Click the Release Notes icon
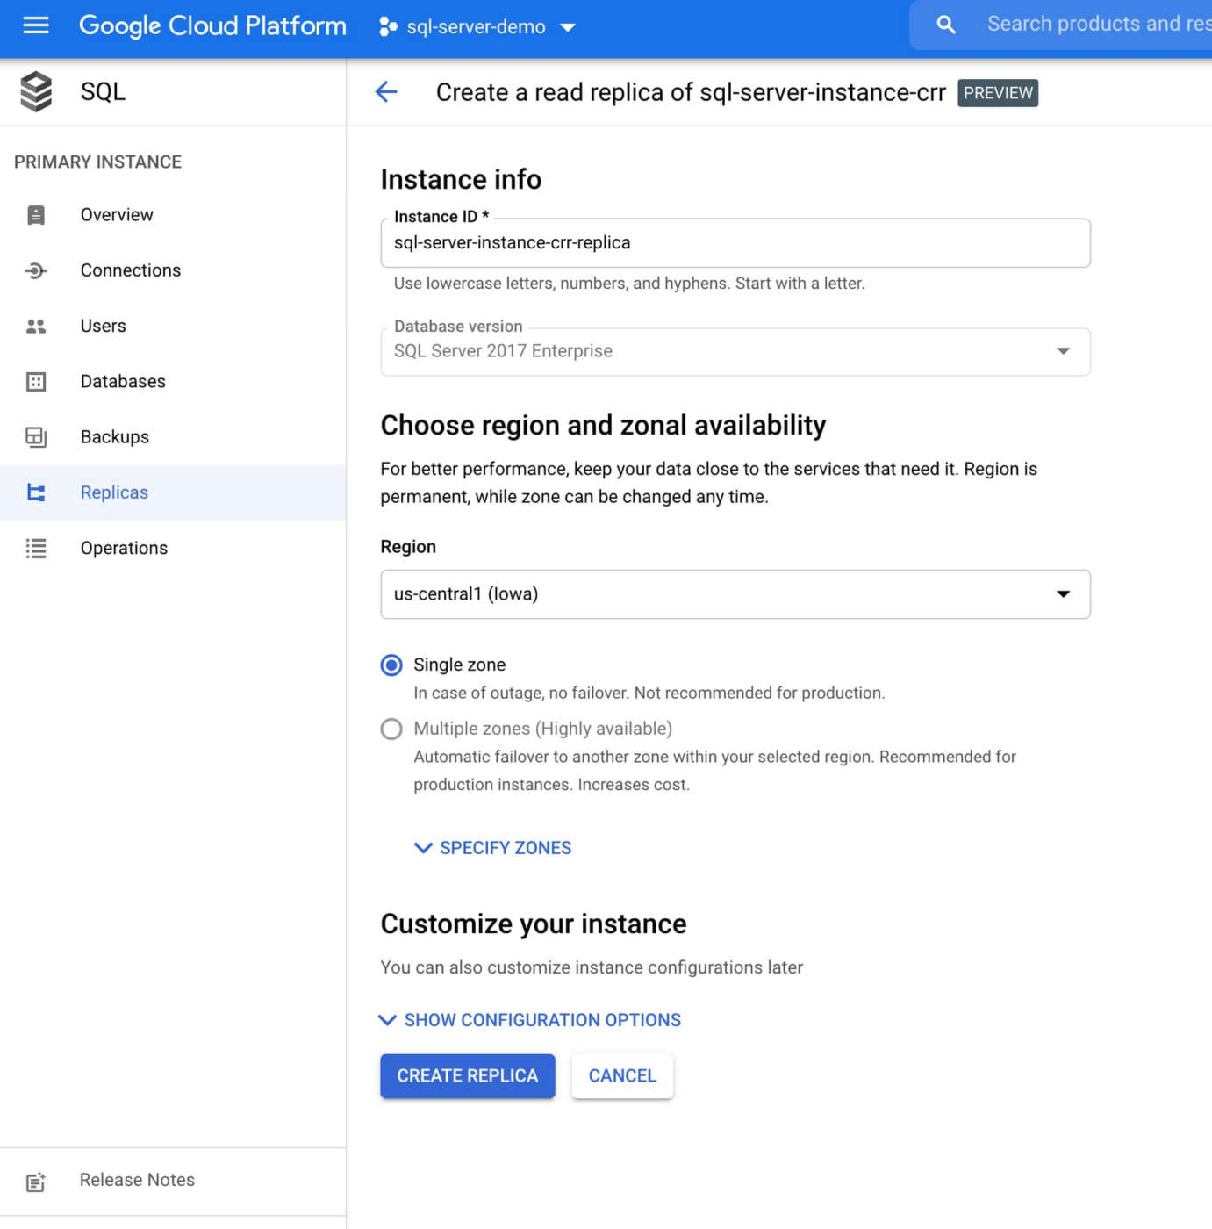The height and width of the screenshot is (1229, 1212). (36, 1182)
